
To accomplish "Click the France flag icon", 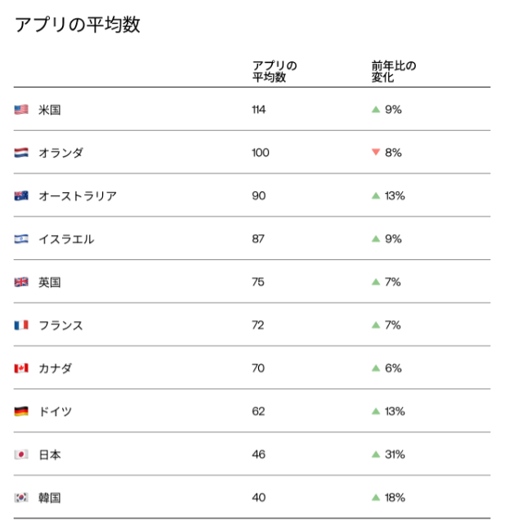I will coord(21,325).
